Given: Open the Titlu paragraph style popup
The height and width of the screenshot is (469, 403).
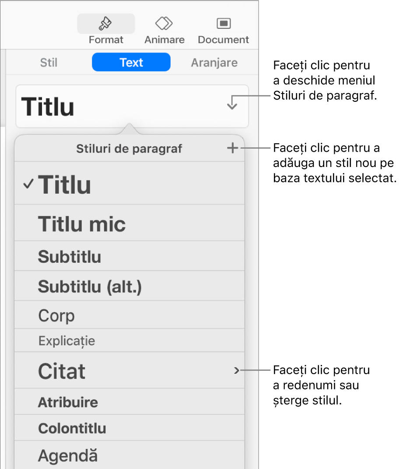Looking at the screenshot, I should [x=131, y=106].
